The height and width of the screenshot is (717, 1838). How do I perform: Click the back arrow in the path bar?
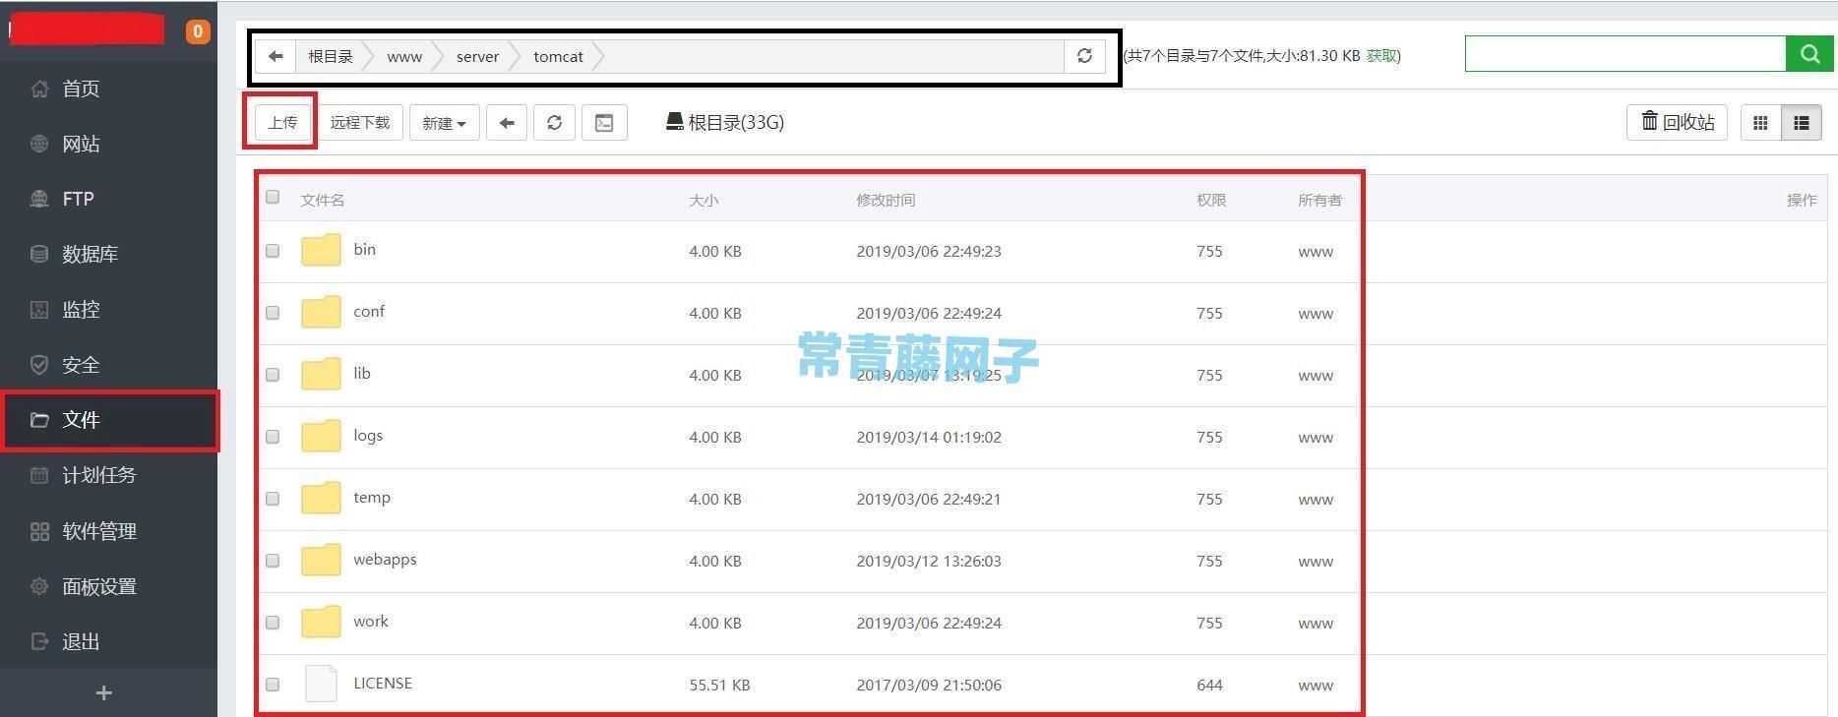click(276, 56)
